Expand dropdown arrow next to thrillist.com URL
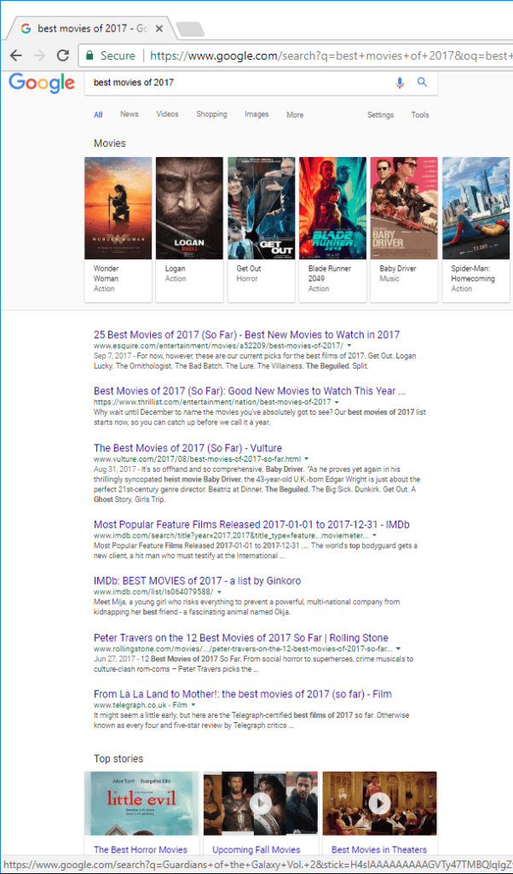The width and height of the screenshot is (513, 874). tap(337, 402)
